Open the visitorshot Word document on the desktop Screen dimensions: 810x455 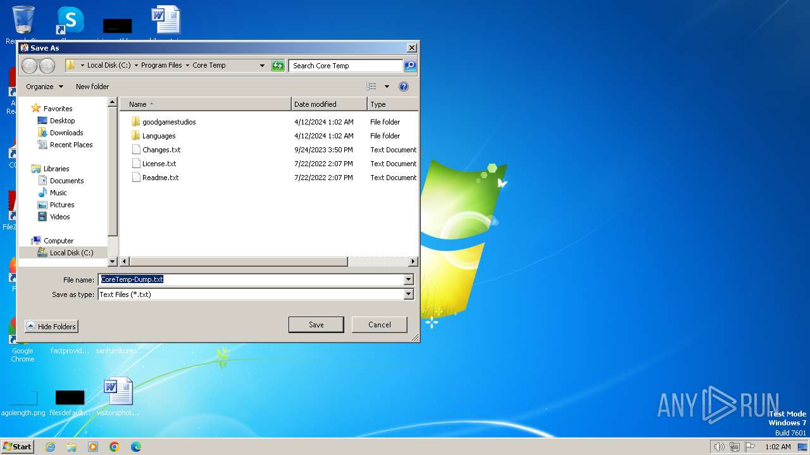point(118,397)
